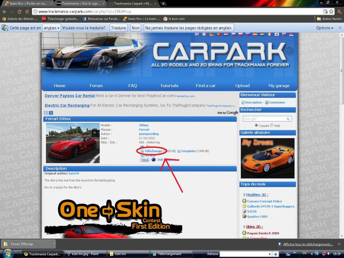Open tuto tm.jpg - Paint taskbar window
The height and width of the screenshot is (258, 344).
85,254
